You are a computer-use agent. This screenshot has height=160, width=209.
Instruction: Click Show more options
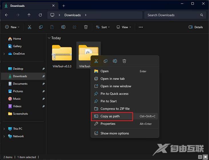125,133
